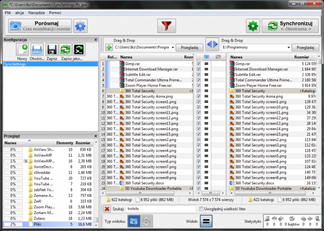Uncheck row 2 Internet Download Manager checkbox
This screenshot has width=324, height=231.
click(199, 69)
